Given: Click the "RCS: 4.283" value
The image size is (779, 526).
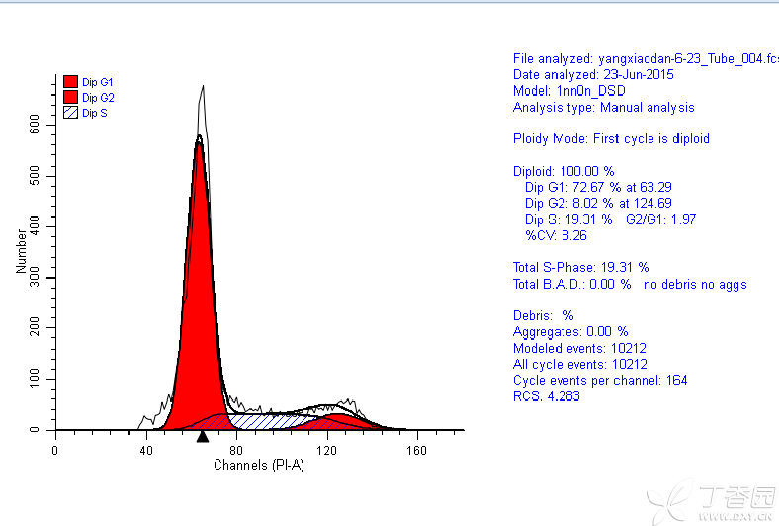Looking at the screenshot, I should tap(546, 396).
